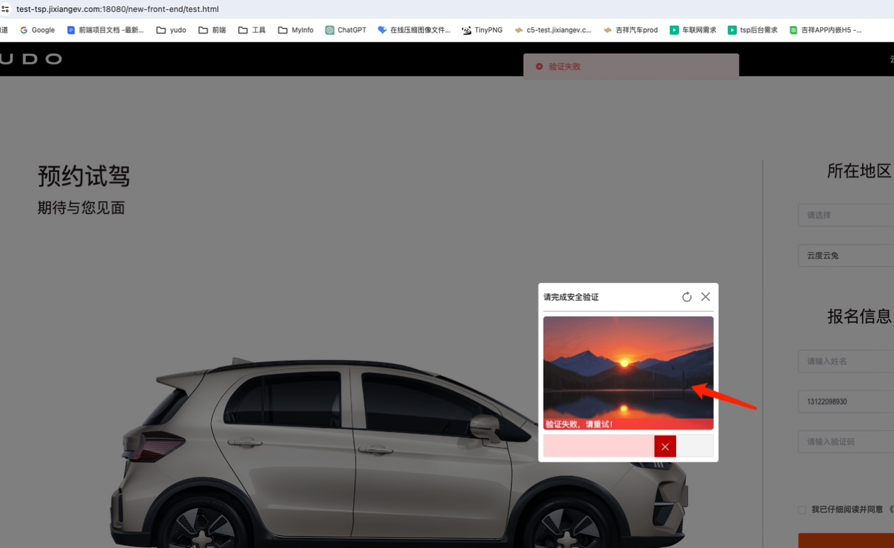Open the TinyPNG bookmark
The image size is (894, 548).
[x=482, y=30]
